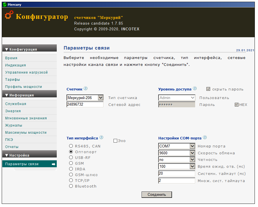
Task: Click the help icon beside Уровень доступа
Action: 195,88
